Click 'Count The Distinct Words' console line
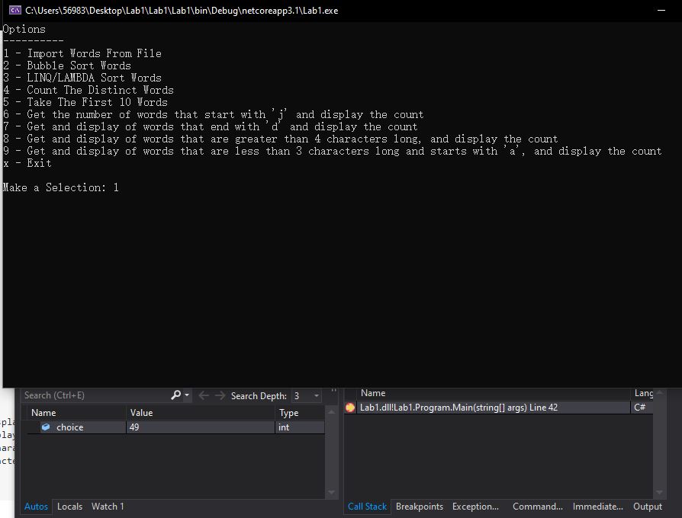The image size is (682, 518). [88, 90]
